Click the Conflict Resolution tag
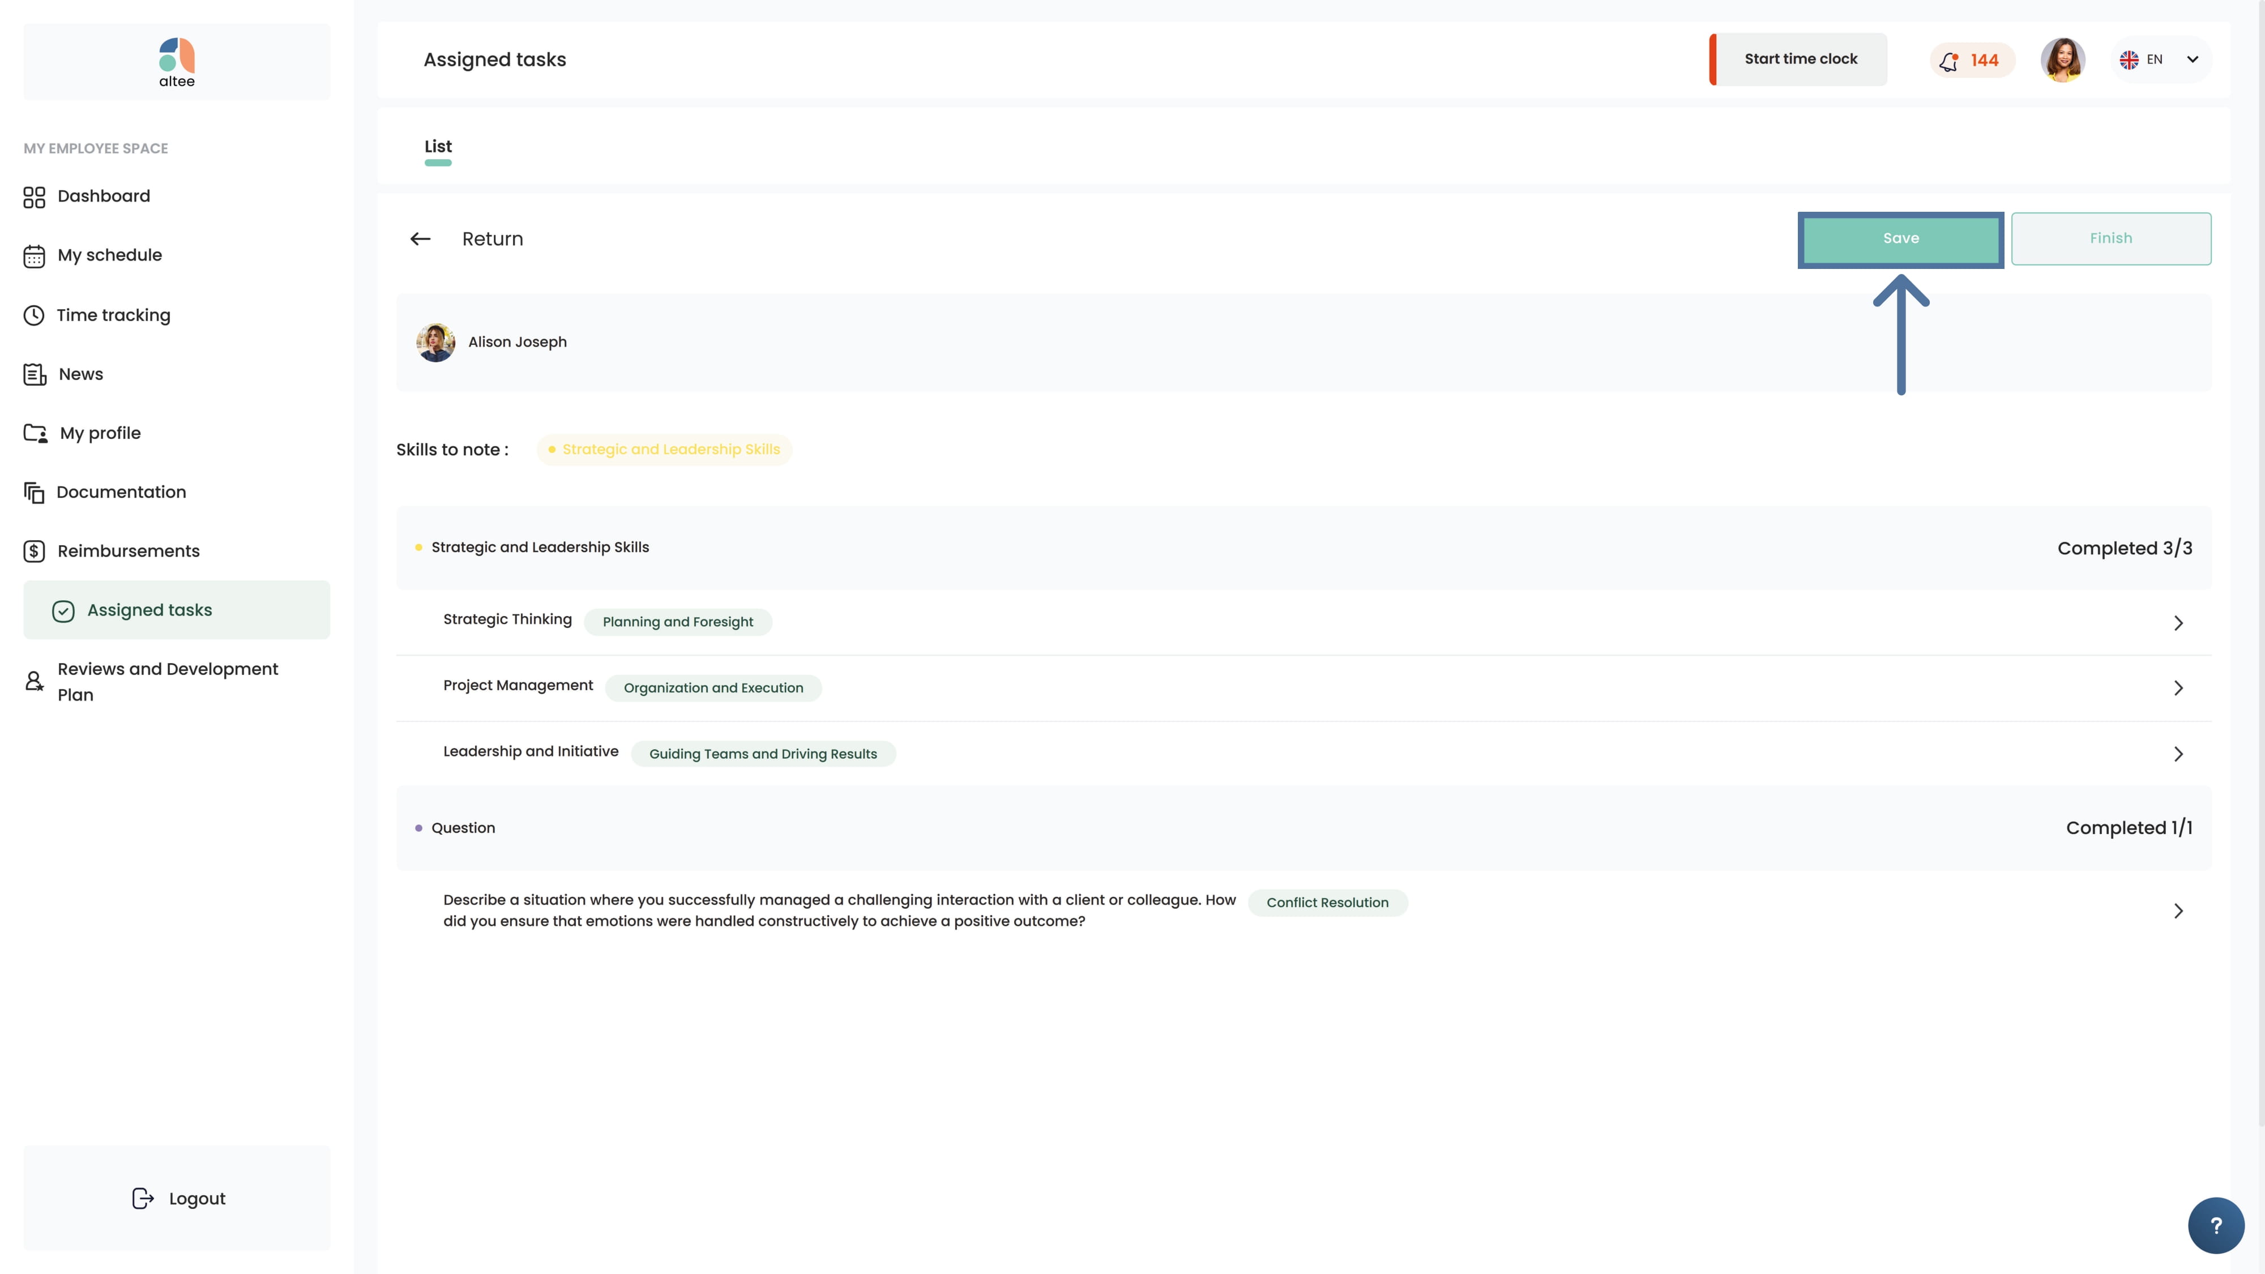The image size is (2265, 1274). 1328,902
